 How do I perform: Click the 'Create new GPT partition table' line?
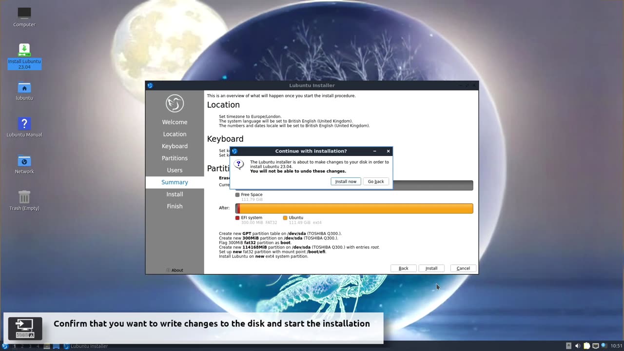(280, 234)
